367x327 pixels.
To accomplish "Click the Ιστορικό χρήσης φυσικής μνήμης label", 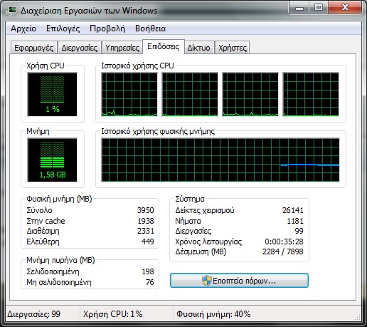I will coord(158,131).
